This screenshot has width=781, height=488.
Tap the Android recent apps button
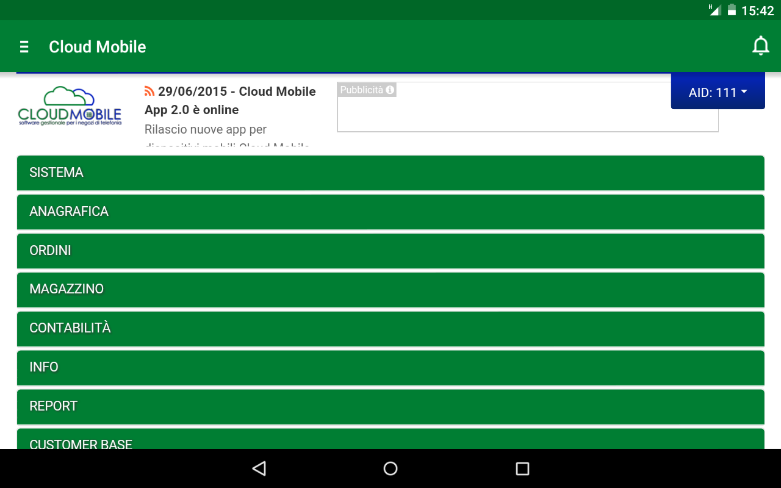pos(522,468)
